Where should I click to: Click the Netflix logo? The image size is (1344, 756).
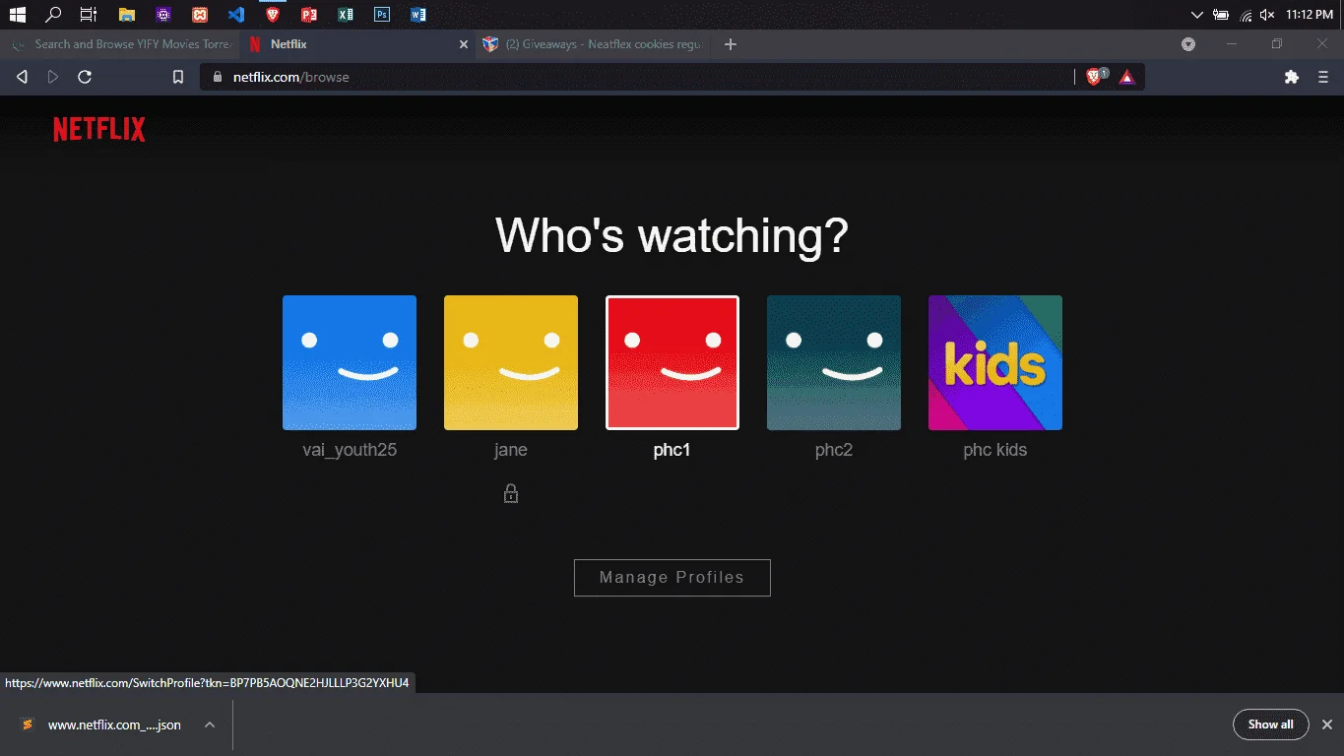[x=99, y=129]
